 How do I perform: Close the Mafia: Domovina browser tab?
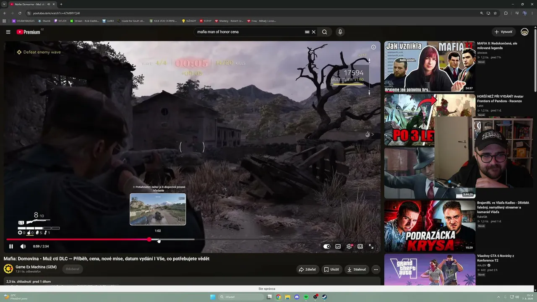click(54, 4)
